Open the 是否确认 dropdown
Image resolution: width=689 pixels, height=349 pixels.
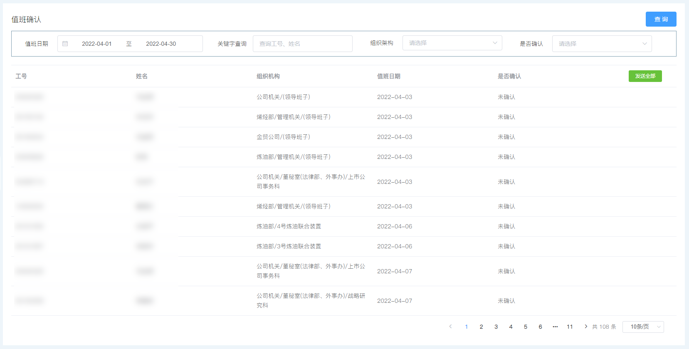pos(602,44)
